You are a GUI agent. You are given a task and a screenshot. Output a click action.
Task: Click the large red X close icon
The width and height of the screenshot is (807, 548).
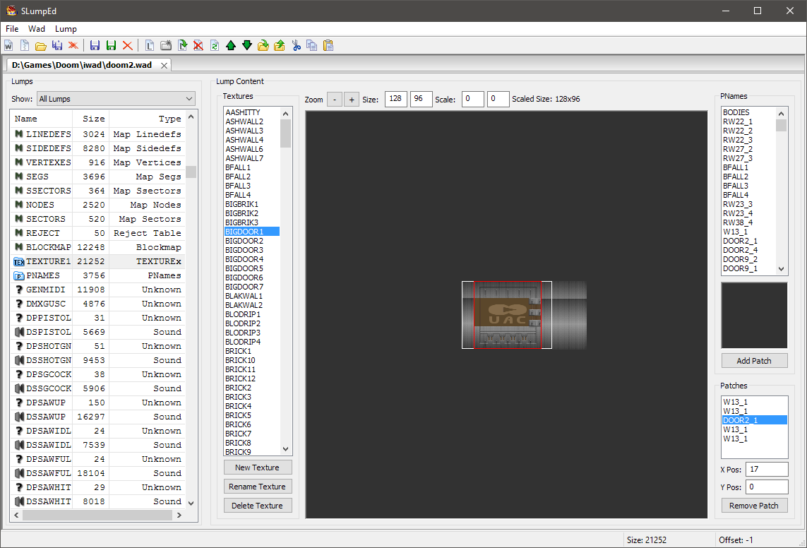point(128,45)
